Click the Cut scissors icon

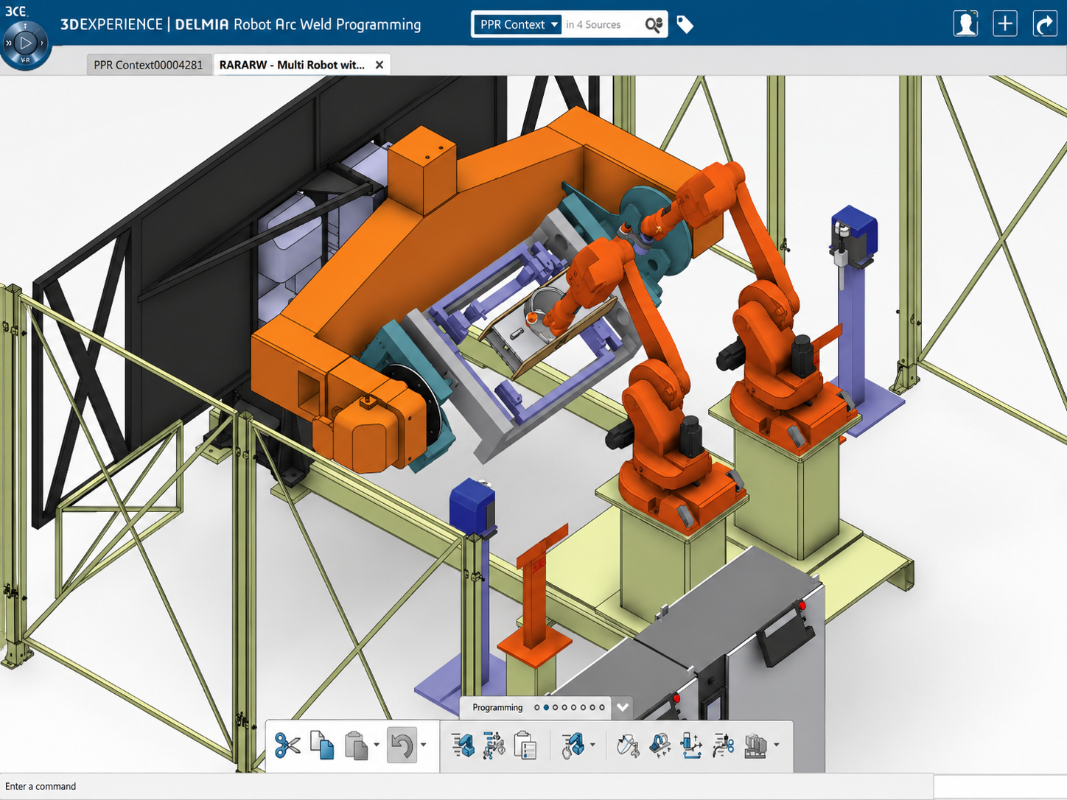(287, 745)
